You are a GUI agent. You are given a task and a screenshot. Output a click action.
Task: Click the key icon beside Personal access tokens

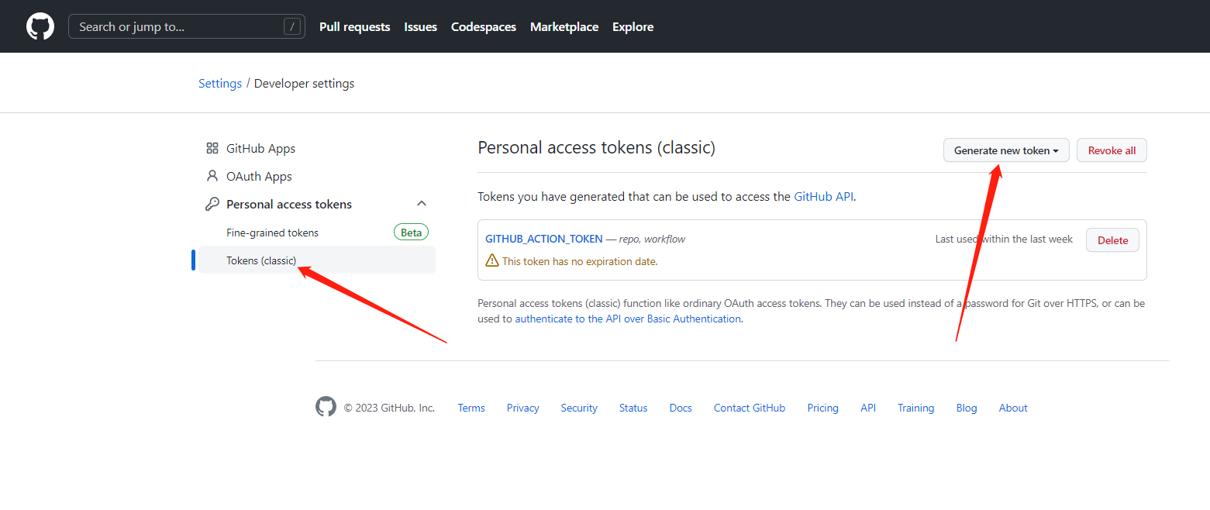point(212,204)
